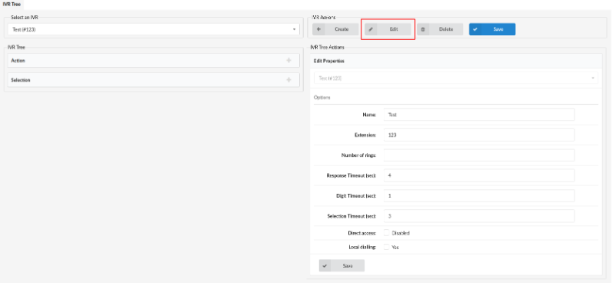Open the Select an IVR dropdown

tap(154, 29)
